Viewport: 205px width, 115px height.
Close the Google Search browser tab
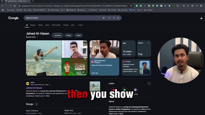(29, 1)
